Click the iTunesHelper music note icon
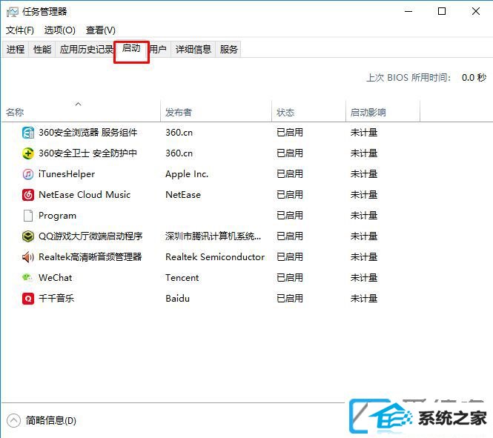This screenshot has width=493, height=438. coord(28,174)
